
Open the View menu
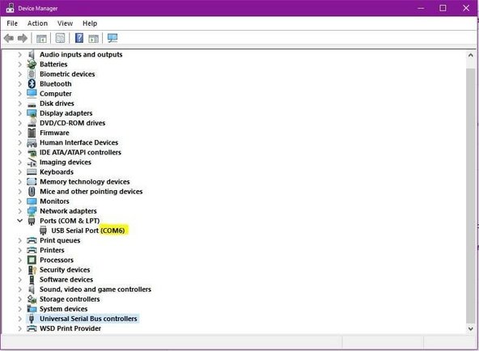pos(65,23)
